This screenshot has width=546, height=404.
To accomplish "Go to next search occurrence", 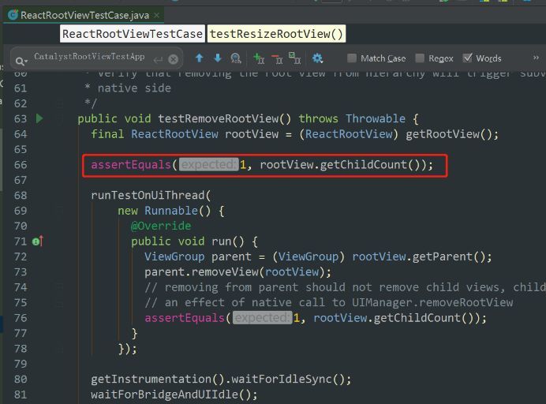I will (218, 58).
